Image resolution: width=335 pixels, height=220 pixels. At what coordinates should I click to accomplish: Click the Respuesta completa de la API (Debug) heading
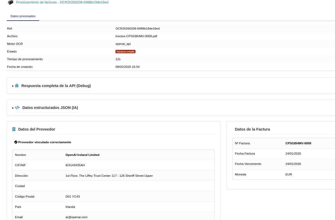pyautogui.click(x=56, y=86)
